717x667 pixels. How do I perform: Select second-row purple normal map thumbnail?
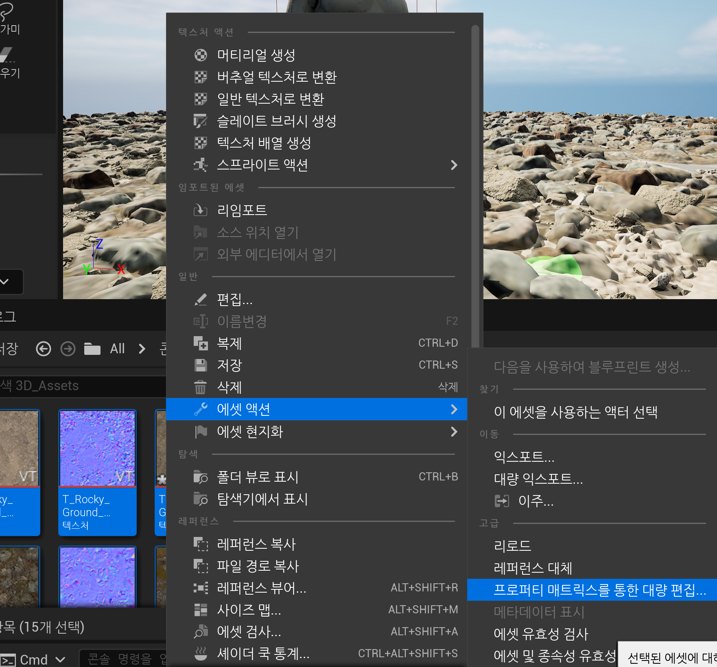tap(97, 577)
